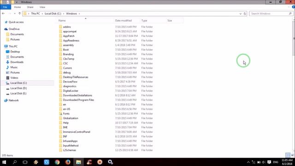
Task: Switch to large icons view button
Action: [292, 155]
